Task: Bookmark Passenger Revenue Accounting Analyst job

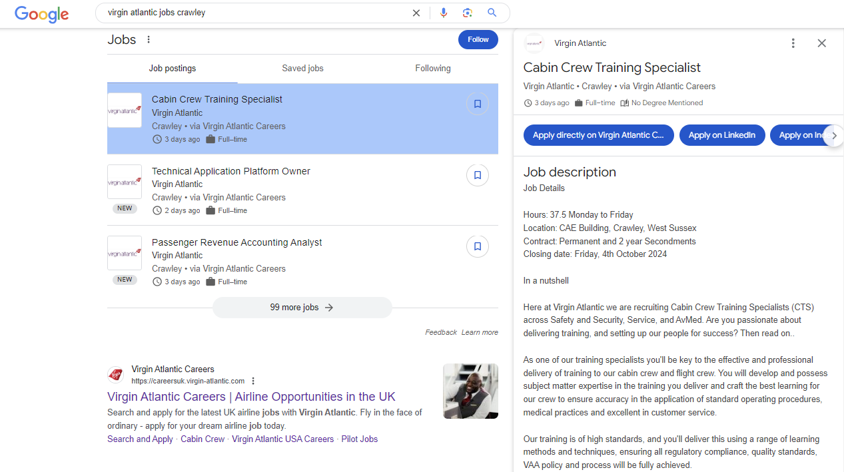Action: (x=478, y=246)
